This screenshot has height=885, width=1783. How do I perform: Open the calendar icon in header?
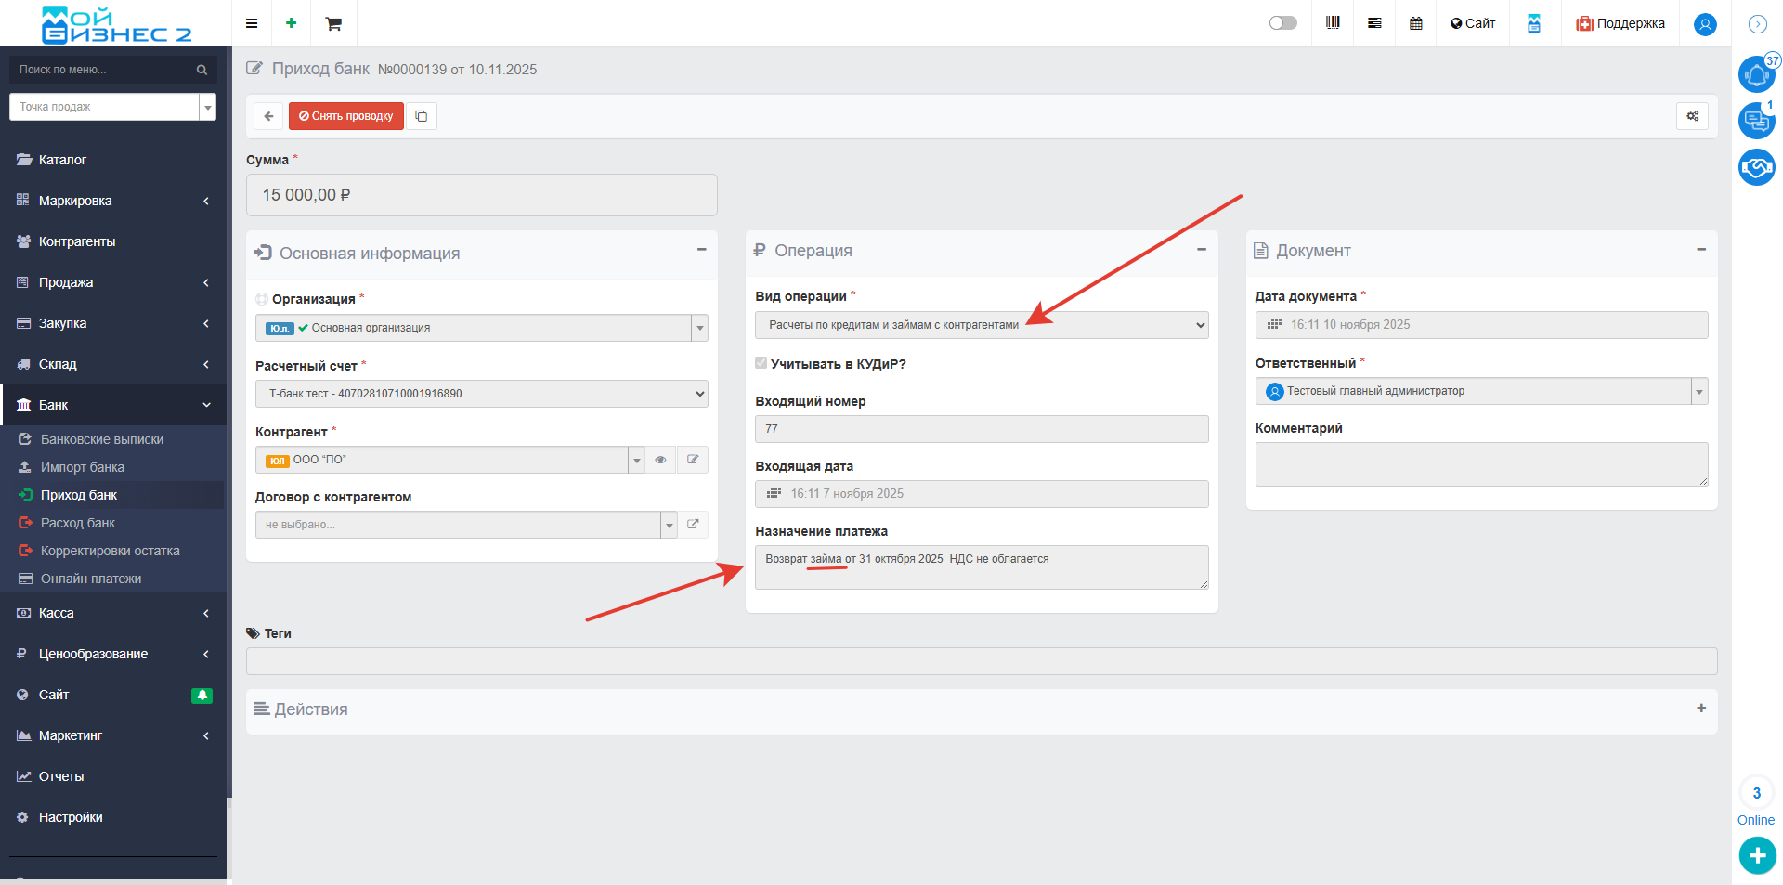point(1415,23)
